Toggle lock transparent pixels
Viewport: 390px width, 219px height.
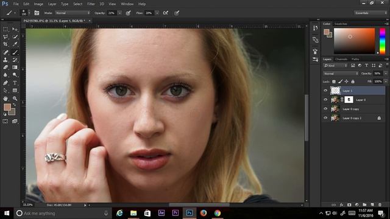pos(334,82)
